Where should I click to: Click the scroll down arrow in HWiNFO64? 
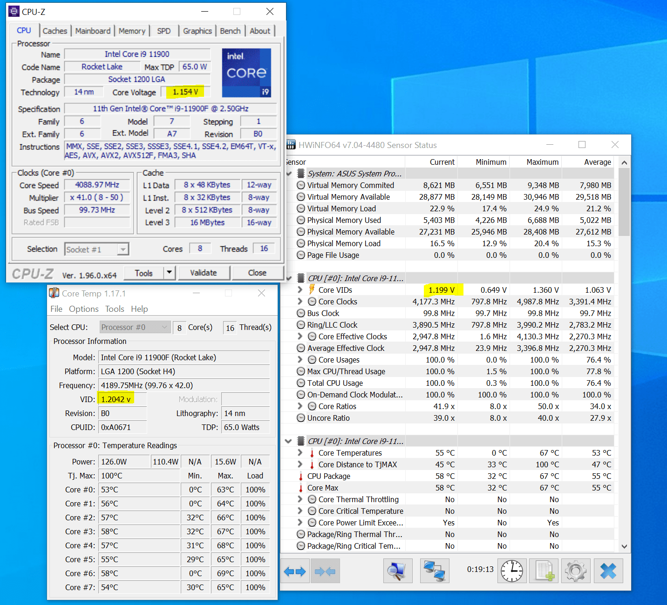[x=624, y=546]
